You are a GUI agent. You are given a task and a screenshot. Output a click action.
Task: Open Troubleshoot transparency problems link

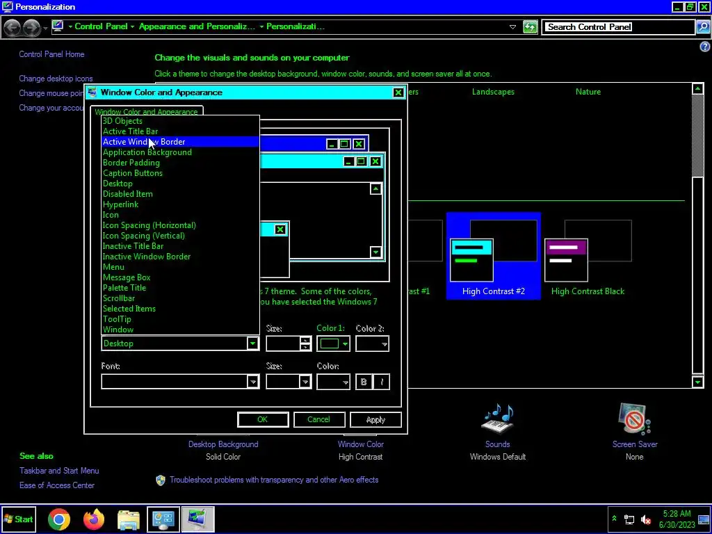[x=274, y=480]
